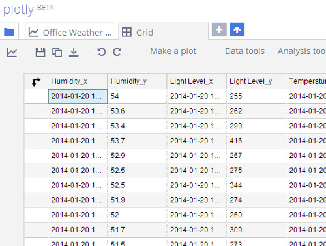326x246 pixels.
Task: Select Light Level_y cell 260
Action: click(x=256, y=215)
